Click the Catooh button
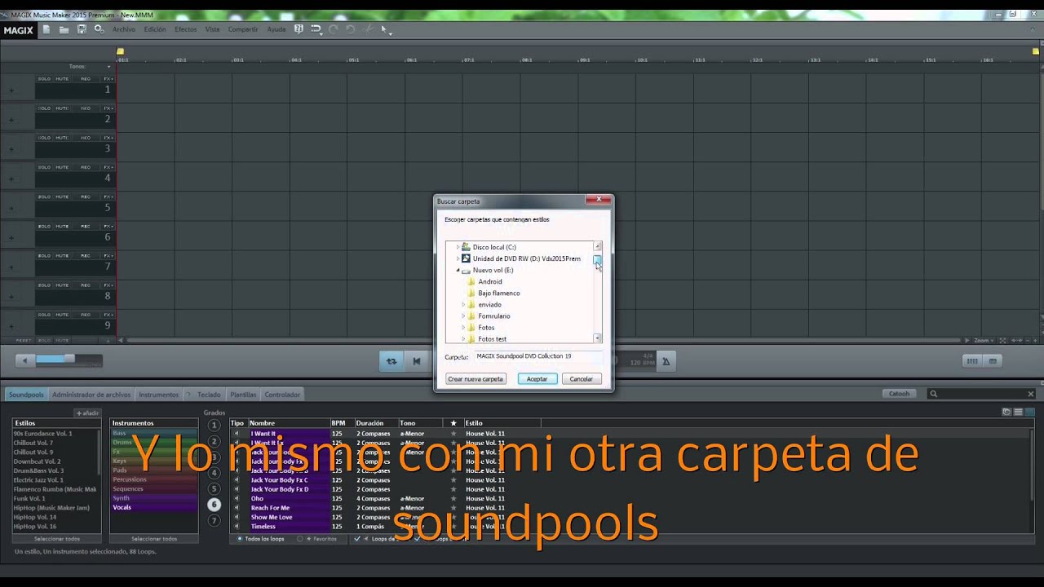1044x587 pixels. (899, 394)
